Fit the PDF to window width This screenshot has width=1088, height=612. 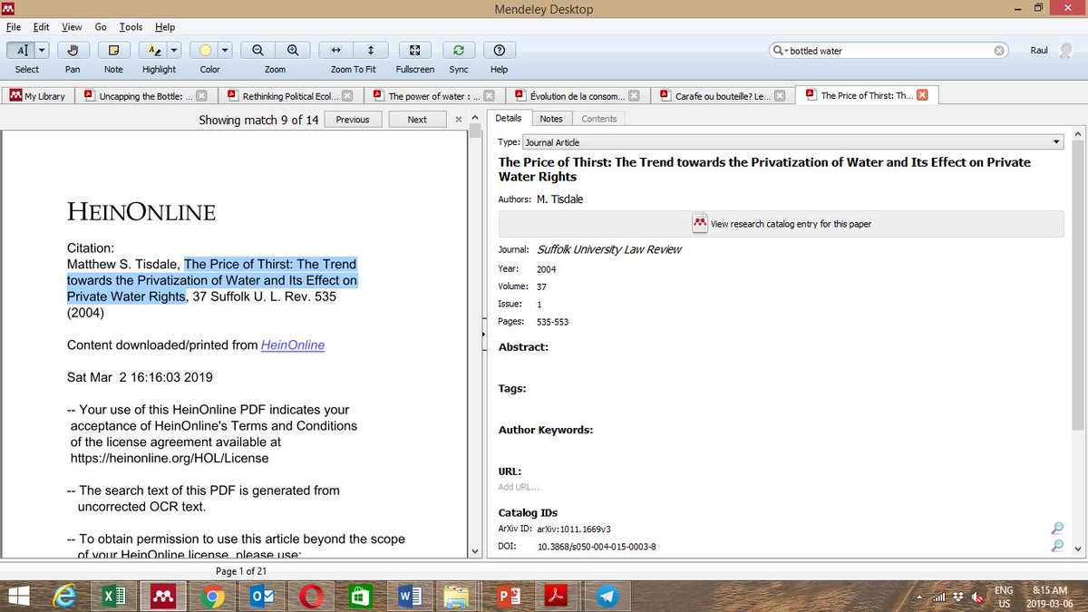point(336,51)
